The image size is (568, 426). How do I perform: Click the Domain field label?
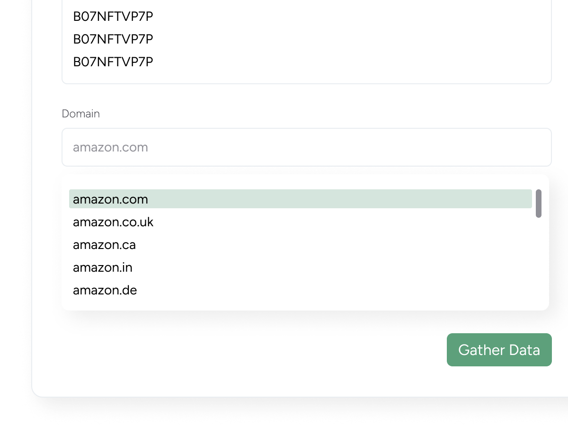click(x=81, y=114)
